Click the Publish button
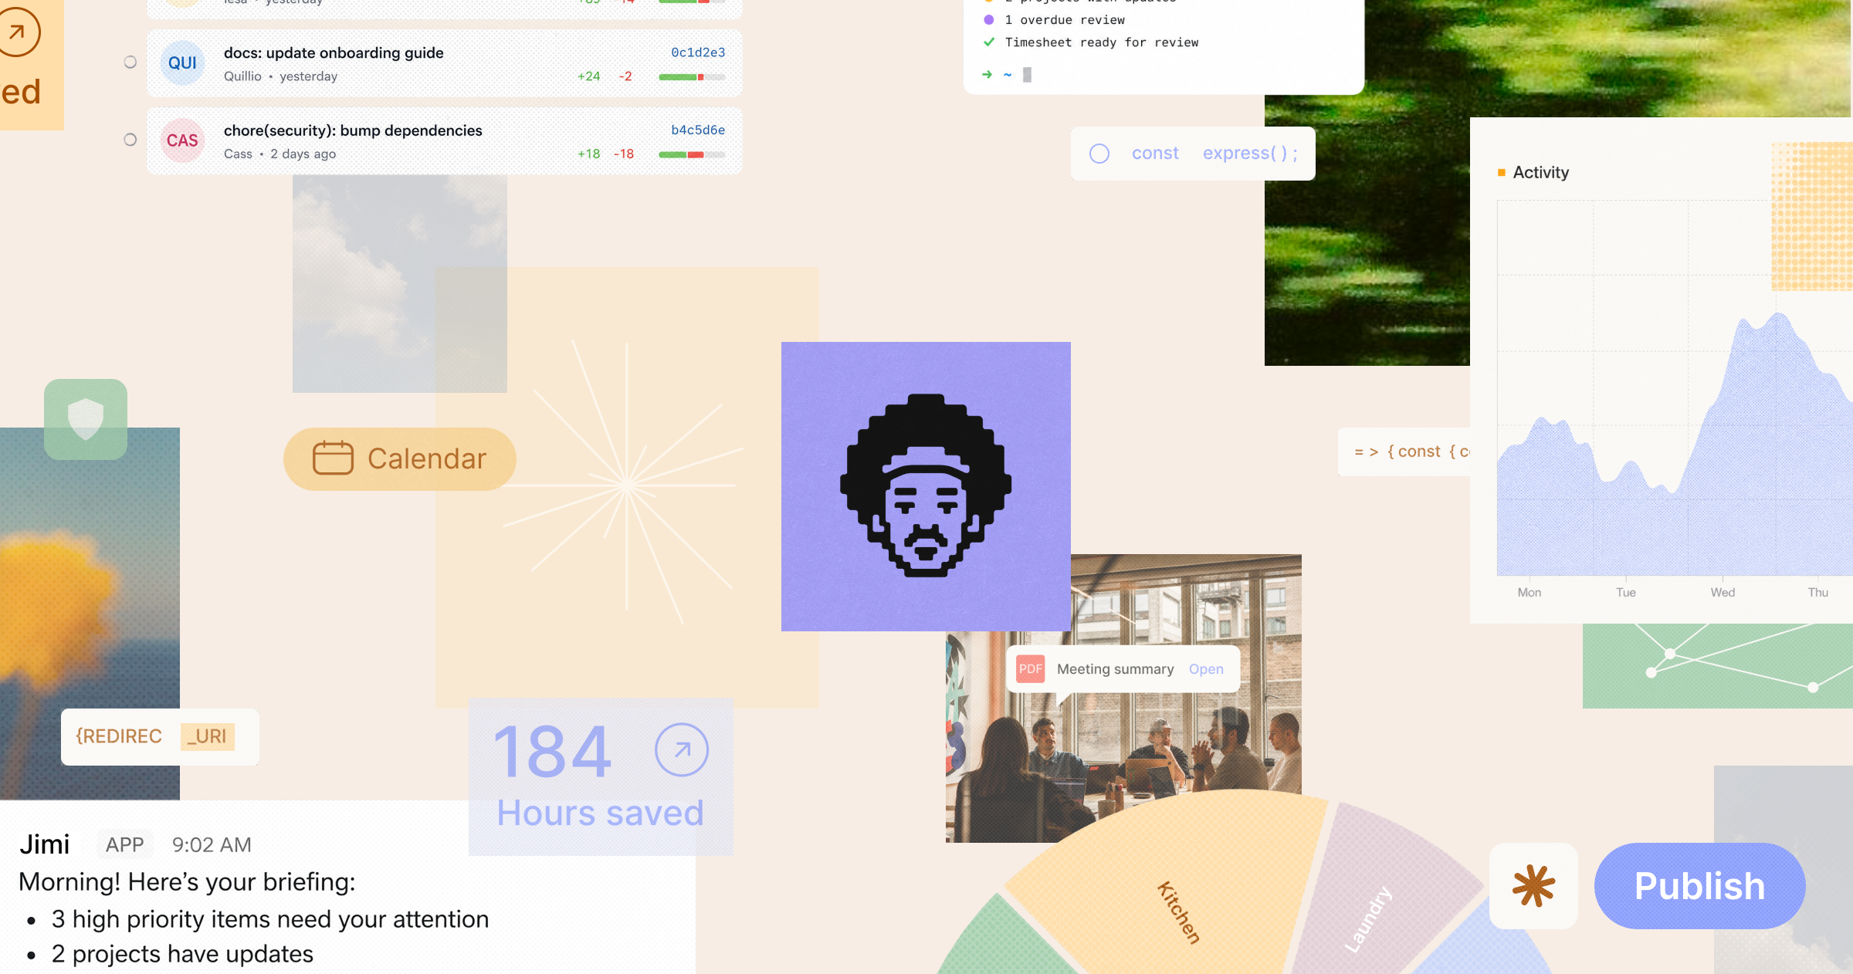This screenshot has width=1853, height=974. (1699, 886)
